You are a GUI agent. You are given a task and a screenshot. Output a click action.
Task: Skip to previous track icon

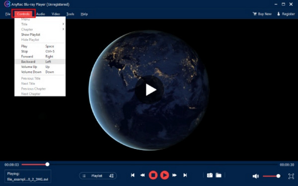(133, 176)
